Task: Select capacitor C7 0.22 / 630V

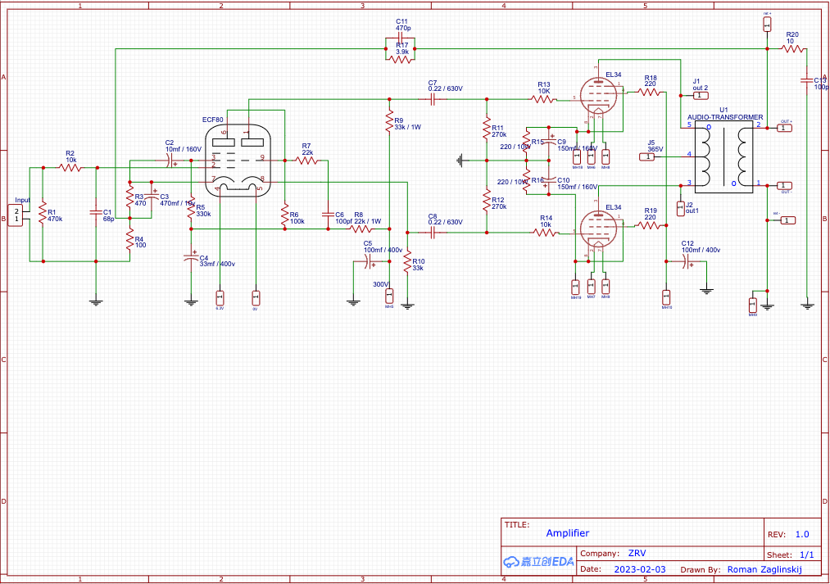Action: [x=433, y=98]
